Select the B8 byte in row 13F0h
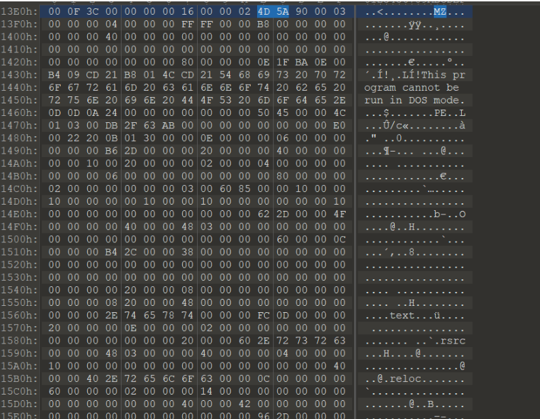 (263, 24)
